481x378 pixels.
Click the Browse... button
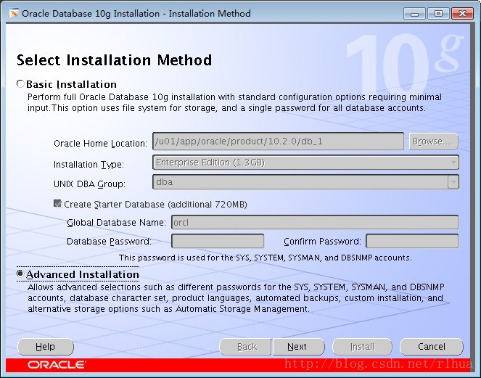click(x=434, y=141)
